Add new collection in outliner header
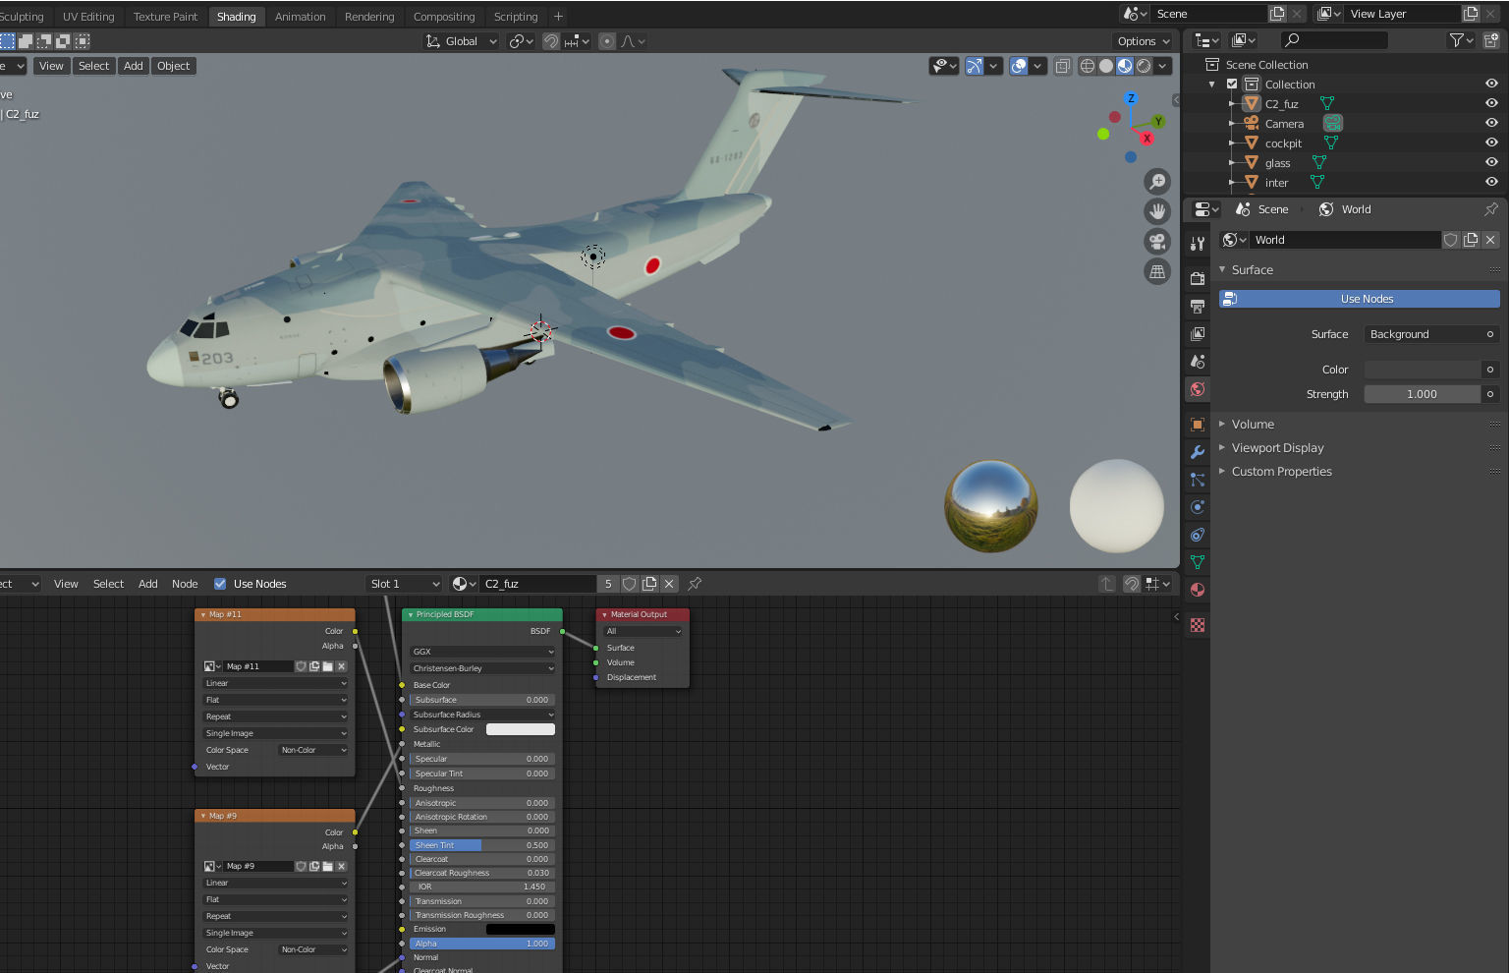The image size is (1509, 973). point(1490,40)
